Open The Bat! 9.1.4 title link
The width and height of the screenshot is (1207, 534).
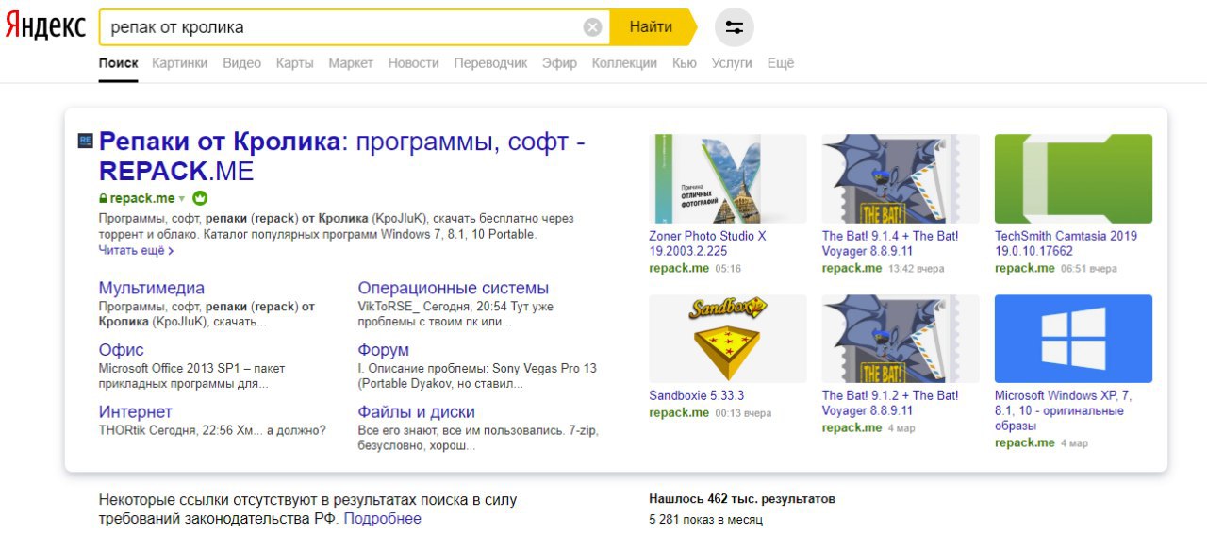(890, 243)
